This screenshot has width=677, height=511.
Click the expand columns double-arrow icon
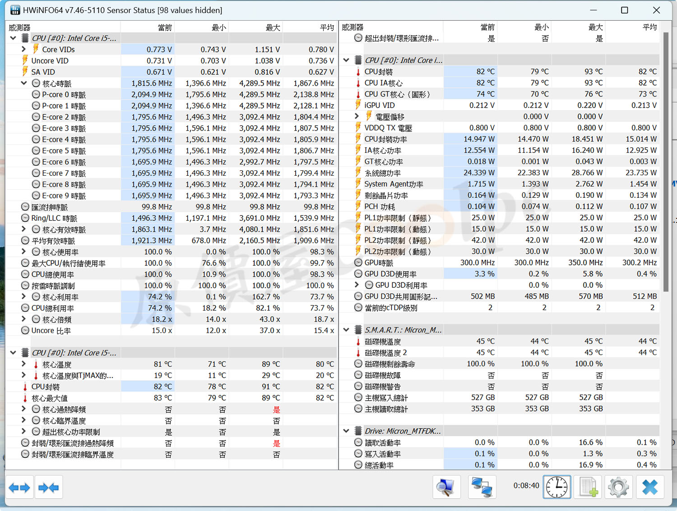(x=19, y=487)
